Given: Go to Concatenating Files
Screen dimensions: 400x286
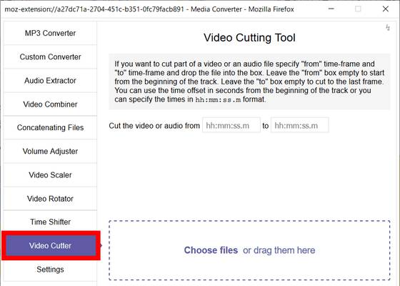Looking at the screenshot, I should 50,127.
